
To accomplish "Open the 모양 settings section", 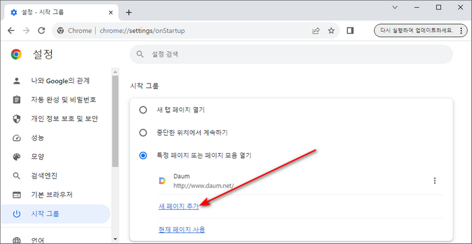I will click(56, 157).
